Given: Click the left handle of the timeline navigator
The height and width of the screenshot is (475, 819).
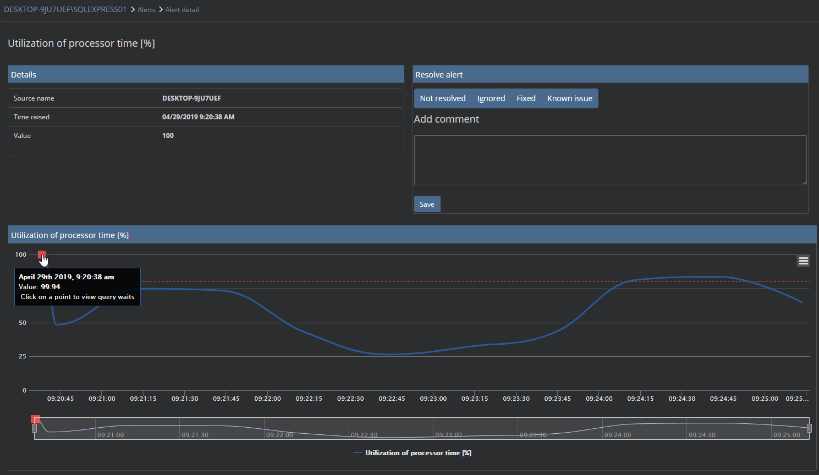Looking at the screenshot, I should click(34, 428).
